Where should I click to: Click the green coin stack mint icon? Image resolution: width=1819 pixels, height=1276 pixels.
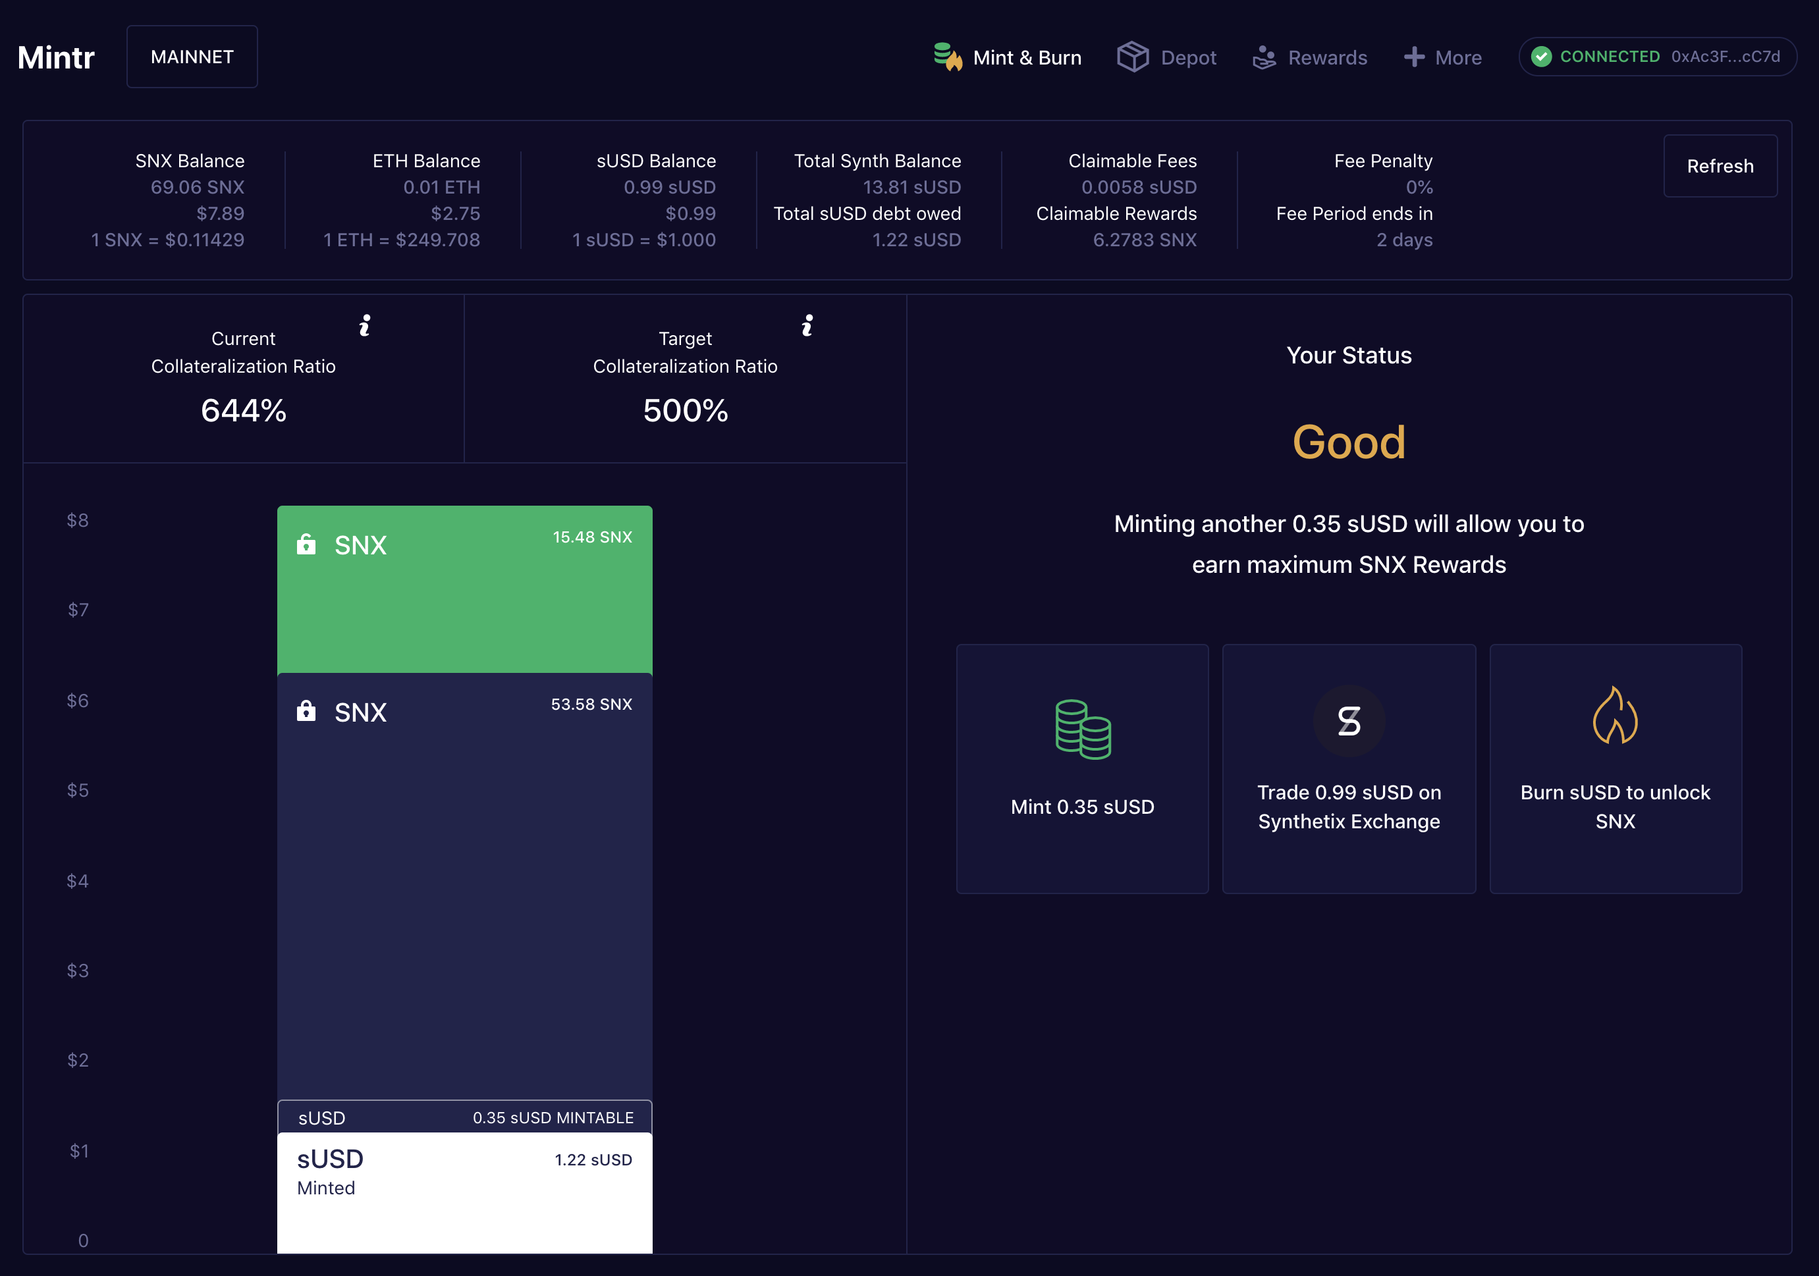click(x=1082, y=729)
